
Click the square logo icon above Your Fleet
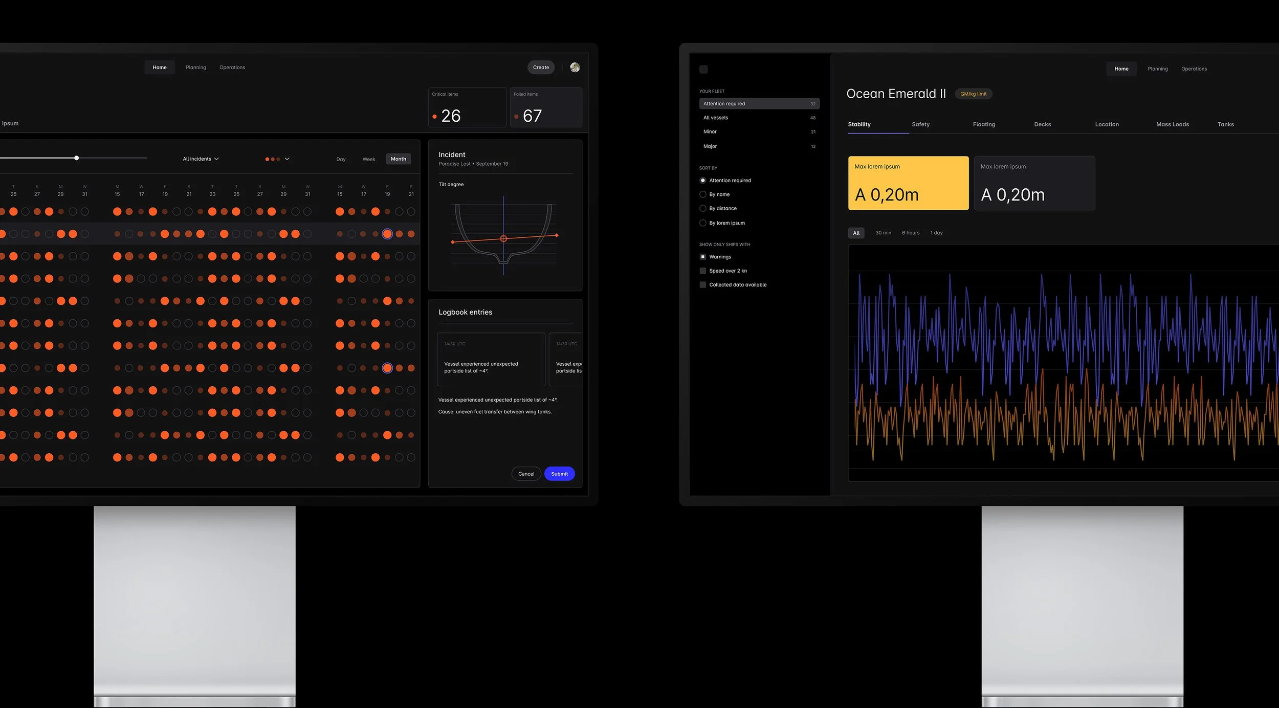point(703,69)
